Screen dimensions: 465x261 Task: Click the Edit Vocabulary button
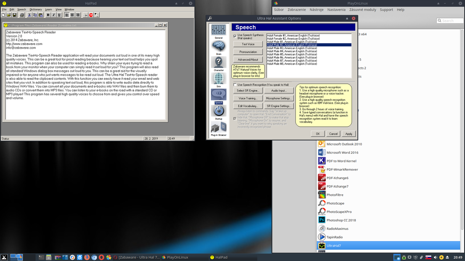pos(248,106)
